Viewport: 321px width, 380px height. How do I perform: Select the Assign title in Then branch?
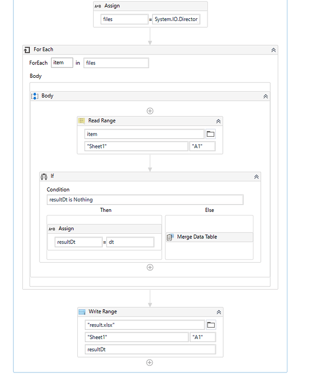point(66,229)
